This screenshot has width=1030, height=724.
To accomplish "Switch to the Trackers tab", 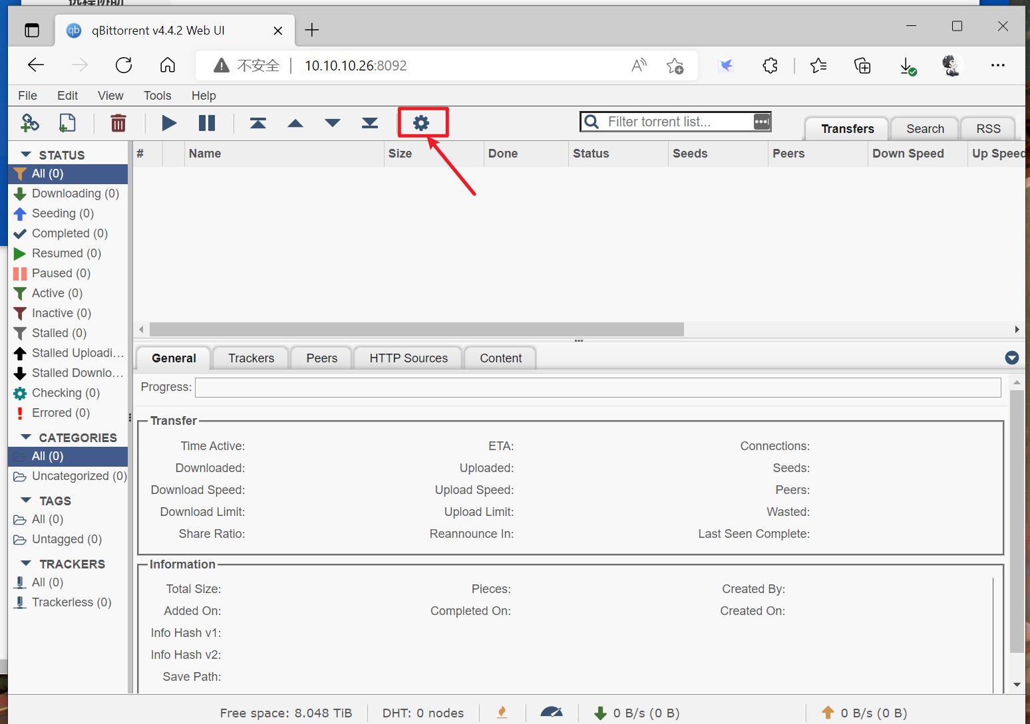I will coord(251,358).
